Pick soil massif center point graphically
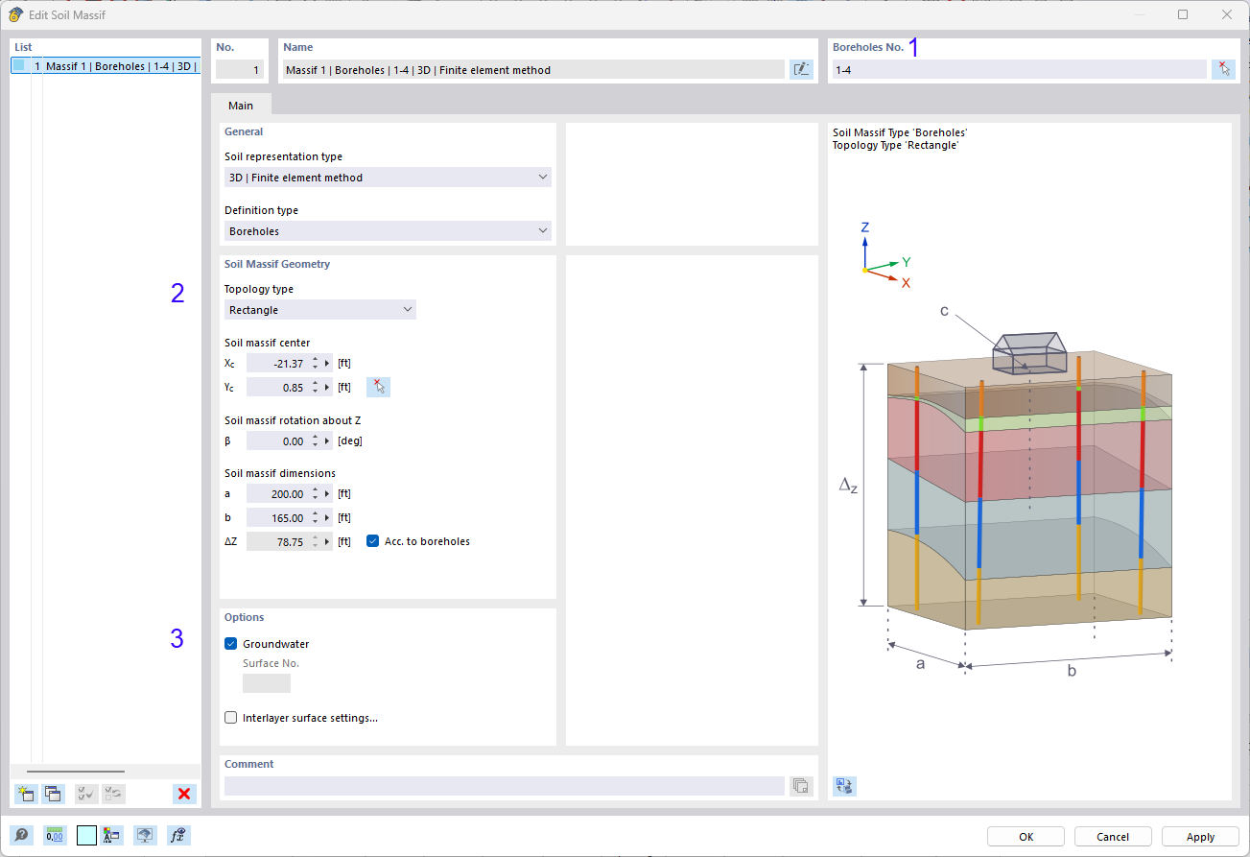 click(x=379, y=388)
